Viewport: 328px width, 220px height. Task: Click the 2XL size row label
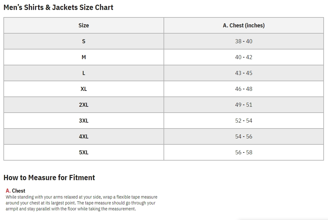(84, 105)
